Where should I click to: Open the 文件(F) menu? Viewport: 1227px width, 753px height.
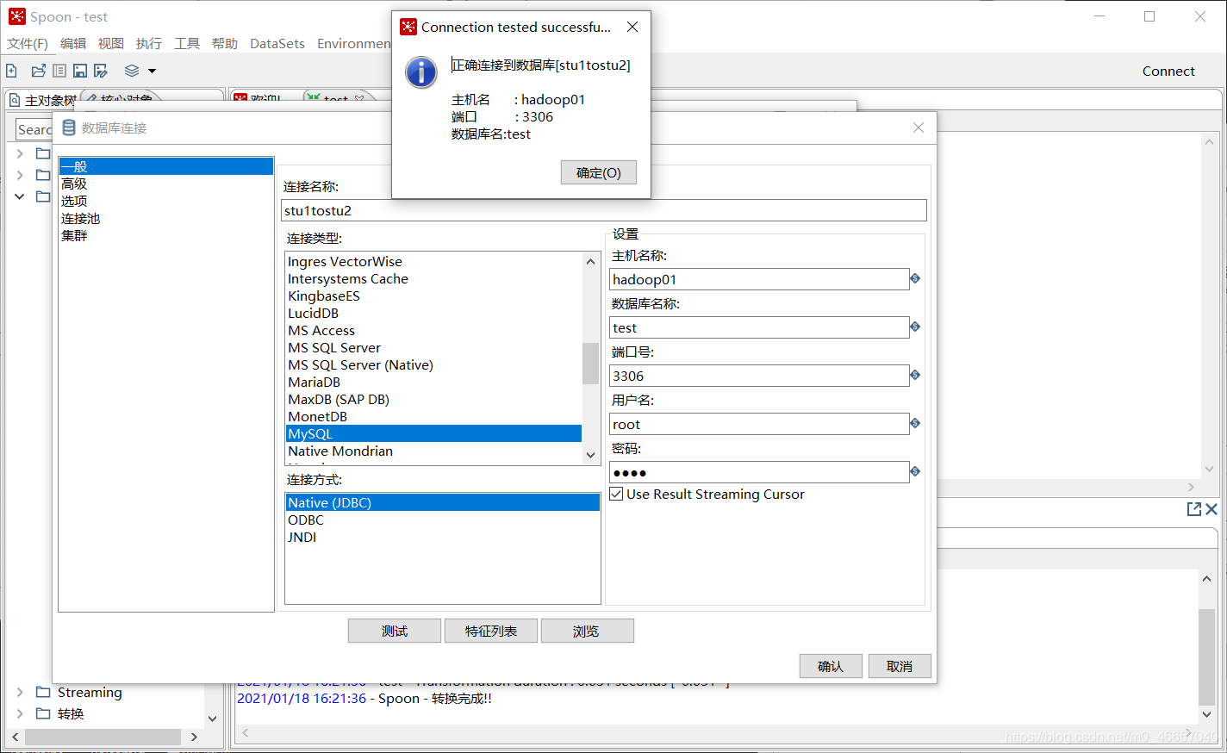(28, 43)
